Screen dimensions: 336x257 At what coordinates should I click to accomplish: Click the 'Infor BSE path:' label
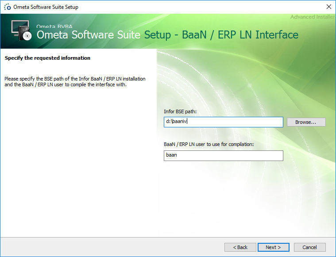coord(180,111)
